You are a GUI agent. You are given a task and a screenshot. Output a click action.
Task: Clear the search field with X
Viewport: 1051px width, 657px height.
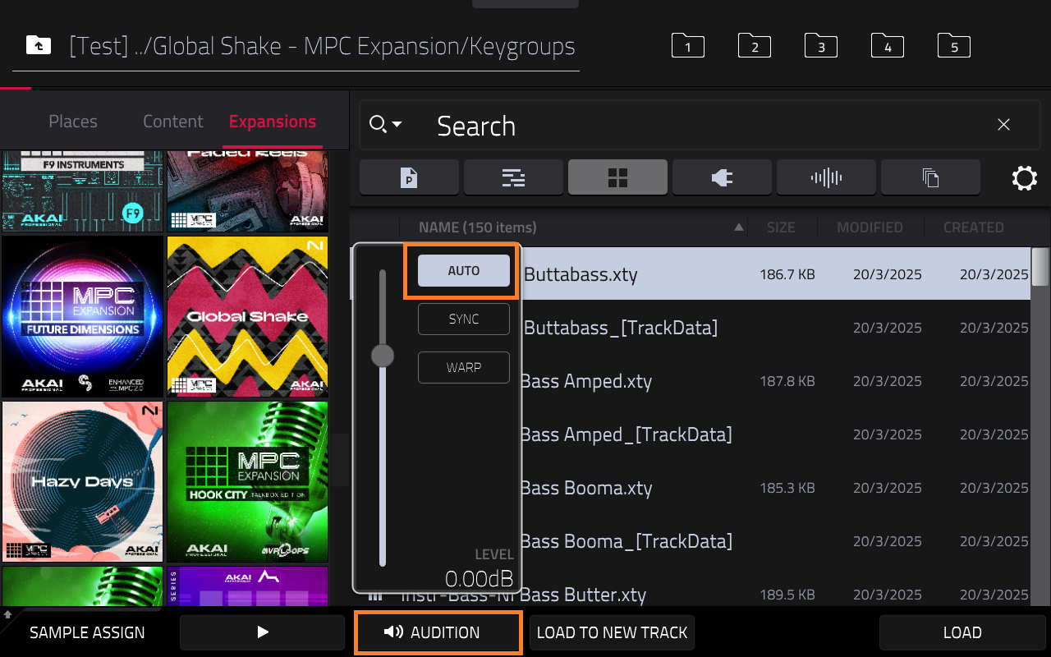[1003, 125]
